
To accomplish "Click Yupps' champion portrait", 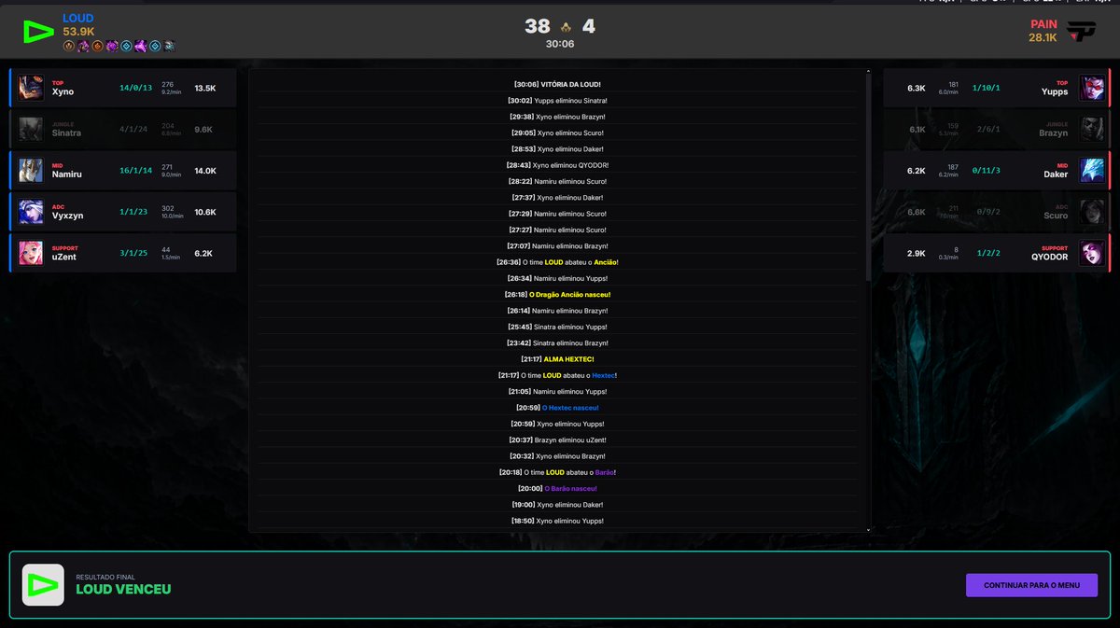I will (1091, 88).
